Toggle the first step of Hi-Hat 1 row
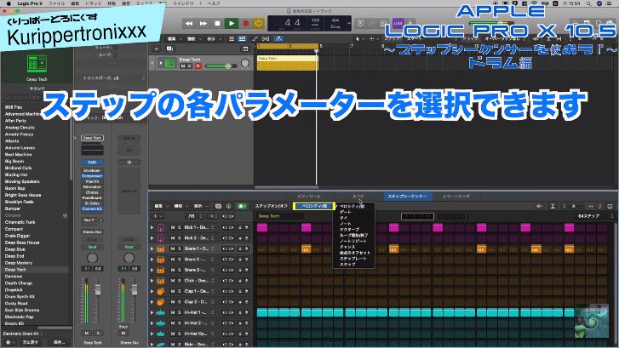 [262, 313]
